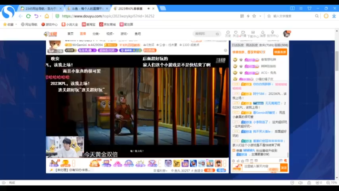Open the QR code icon in address bar
Viewport: 339px width, 191px height.
[x=242, y=16]
